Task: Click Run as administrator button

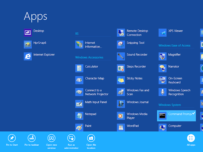Action: [71, 142]
